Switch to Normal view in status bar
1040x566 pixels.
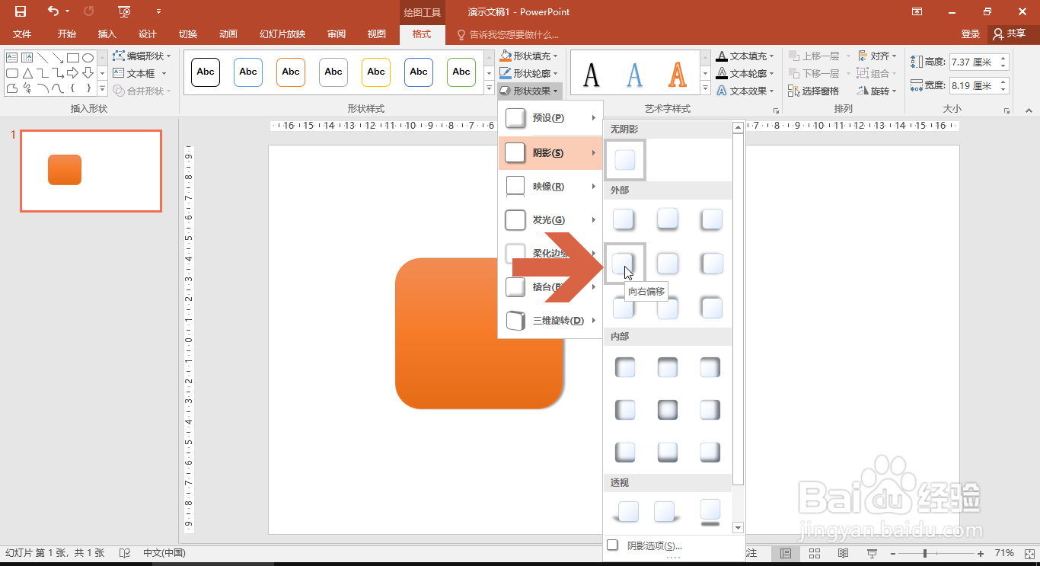786,553
